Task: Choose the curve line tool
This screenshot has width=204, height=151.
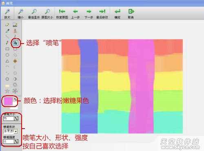Action: [15, 36]
